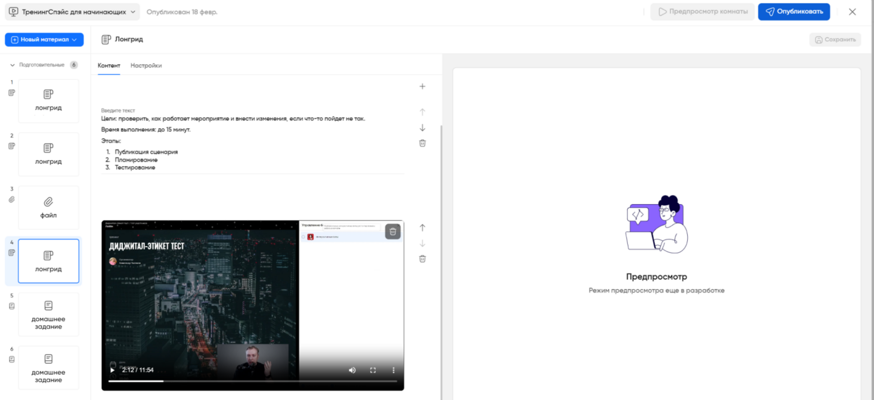
Task: Switch to the Настройки tab
Action: pyautogui.click(x=146, y=65)
